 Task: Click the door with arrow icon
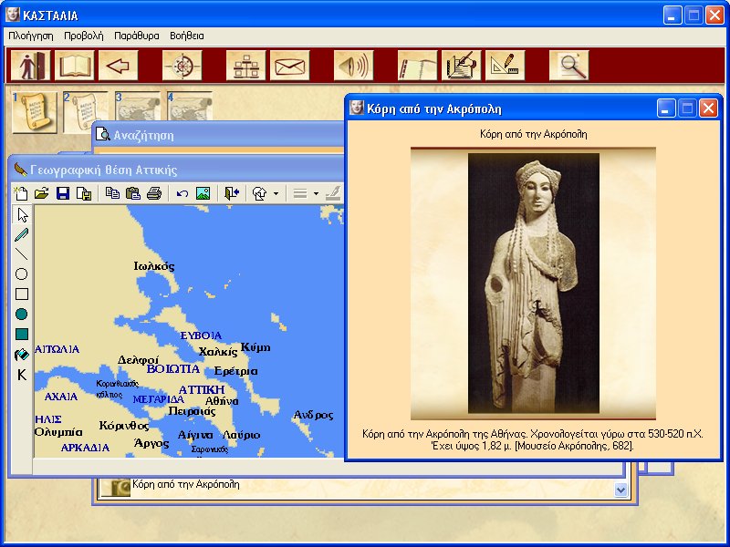click(x=232, y=193)
